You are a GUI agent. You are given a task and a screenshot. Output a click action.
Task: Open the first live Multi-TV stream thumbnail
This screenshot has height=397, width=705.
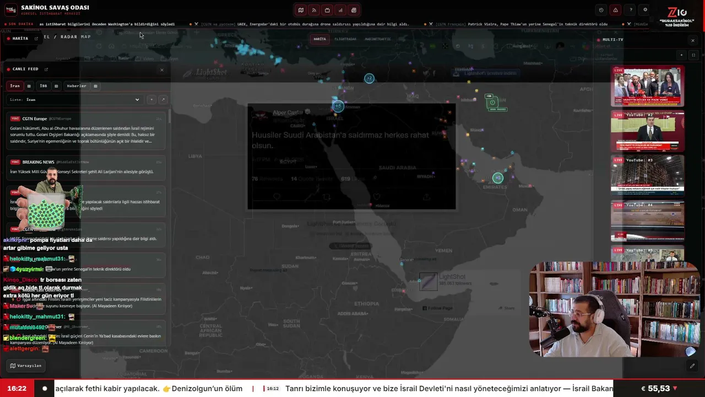[x=647, y=86]
